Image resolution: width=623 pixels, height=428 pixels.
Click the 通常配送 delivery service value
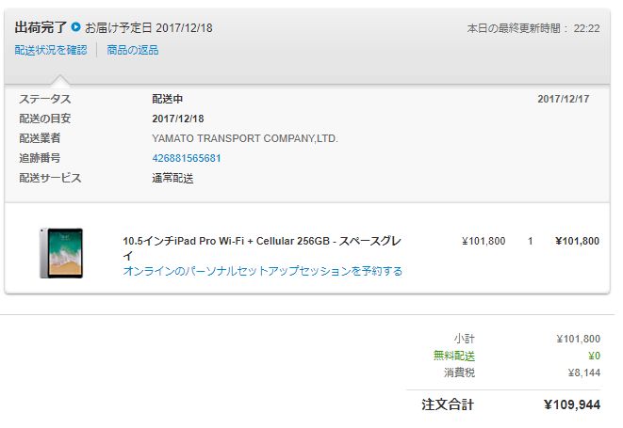click(172, 178)
